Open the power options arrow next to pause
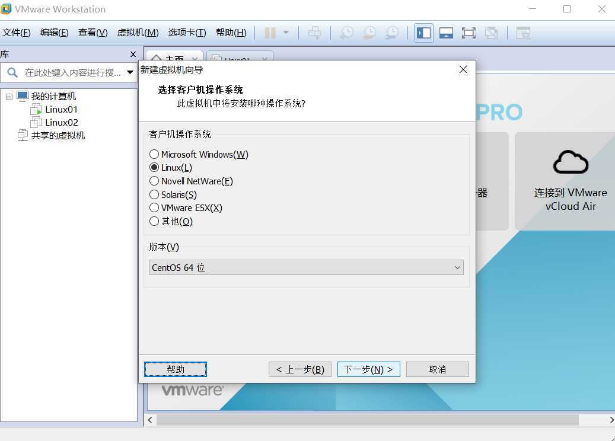This screenshot has height=441, width=615. [x=286, y=33]
